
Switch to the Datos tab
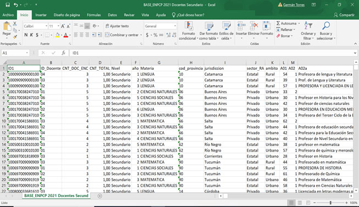pyautogui.click(x=112, y=15)
